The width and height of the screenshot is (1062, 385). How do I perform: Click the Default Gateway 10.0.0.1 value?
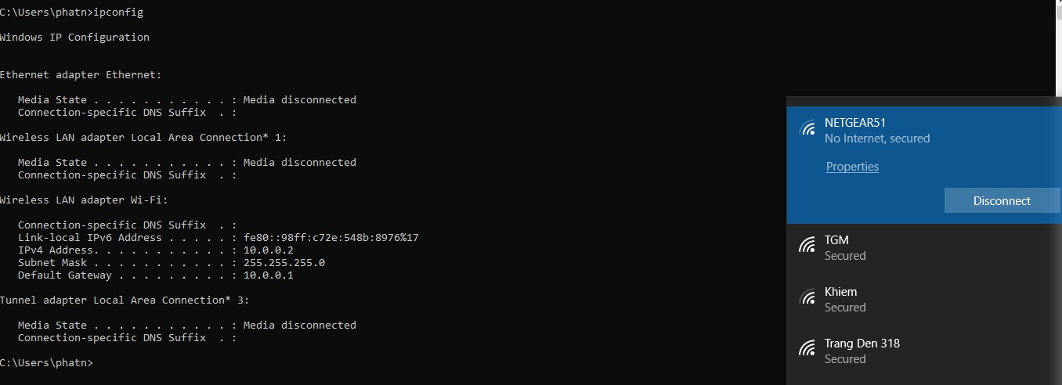269,275
